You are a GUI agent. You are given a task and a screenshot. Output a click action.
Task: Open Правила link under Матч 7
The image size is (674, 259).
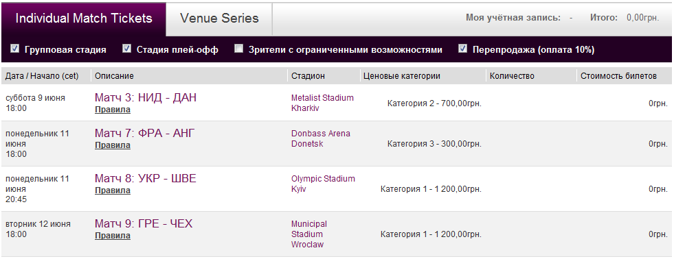[113, 145]
